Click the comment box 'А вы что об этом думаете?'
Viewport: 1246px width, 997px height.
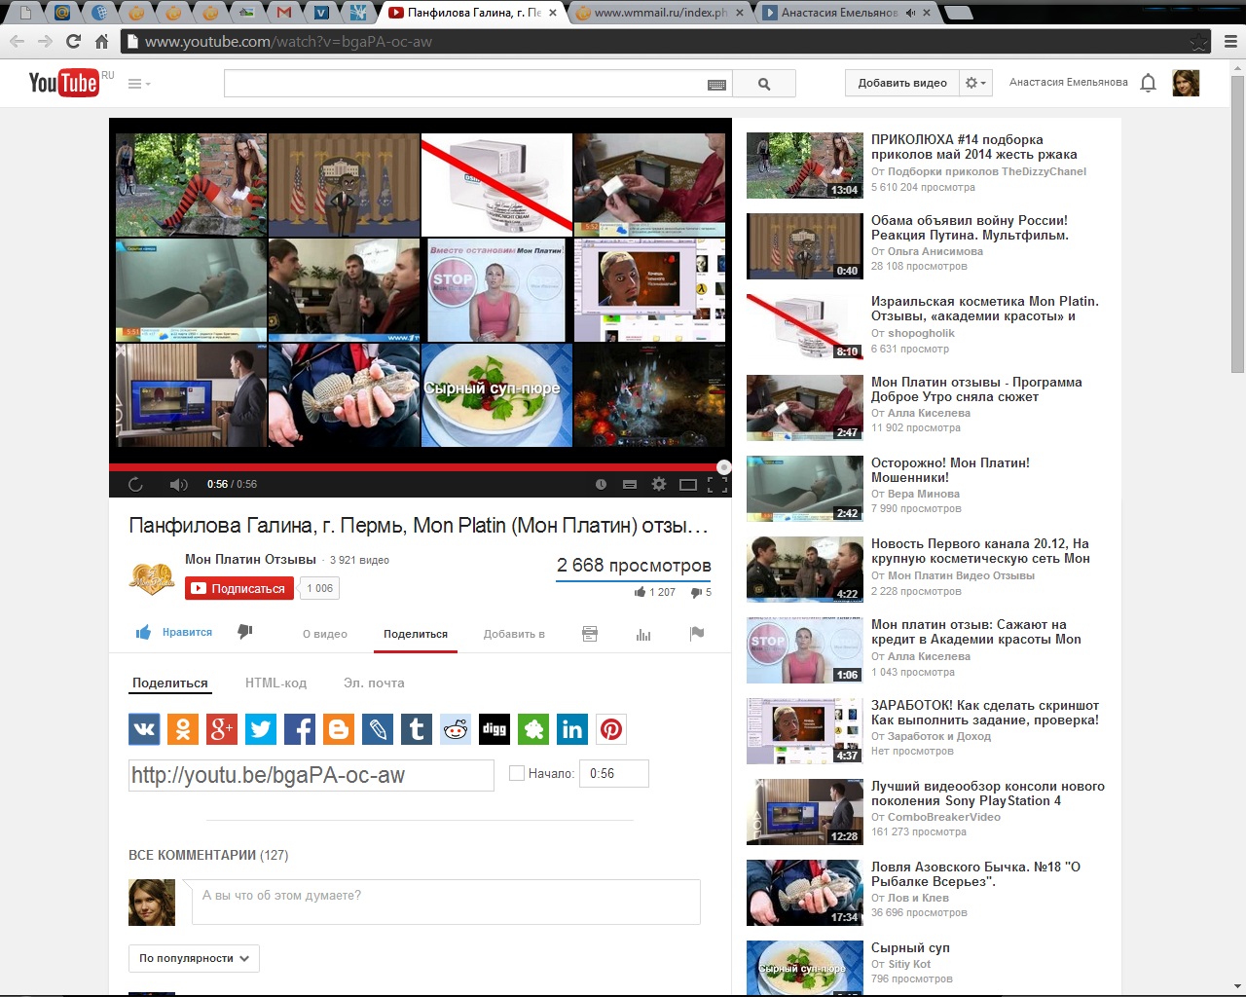tap(446, 903)
